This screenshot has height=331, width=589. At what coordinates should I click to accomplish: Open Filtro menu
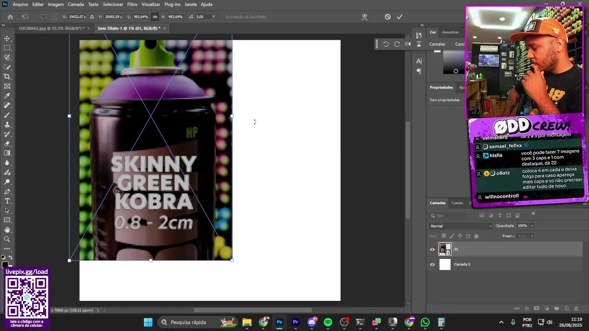[132, 4]
